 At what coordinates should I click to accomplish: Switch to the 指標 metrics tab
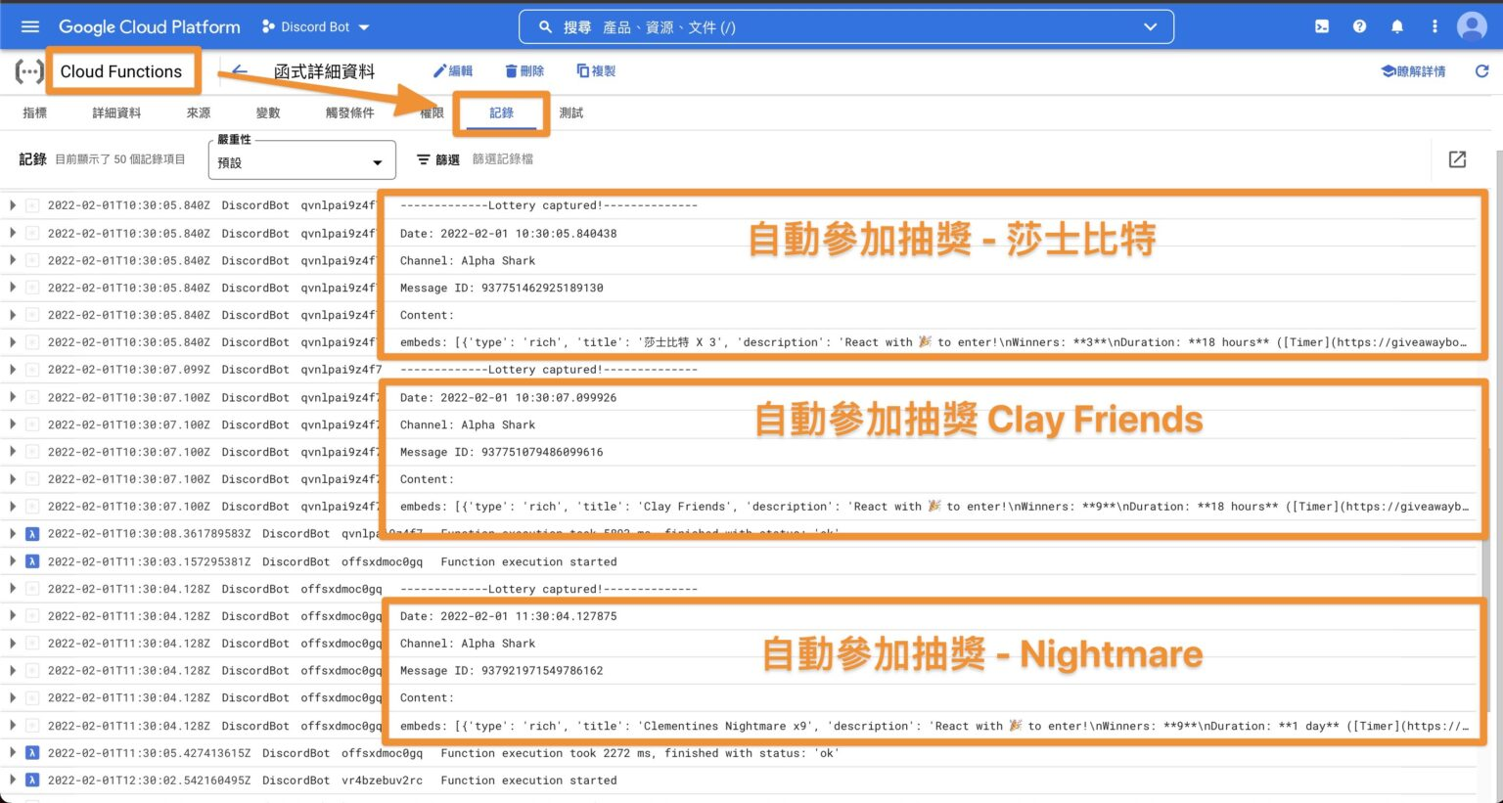click(35, 112)
